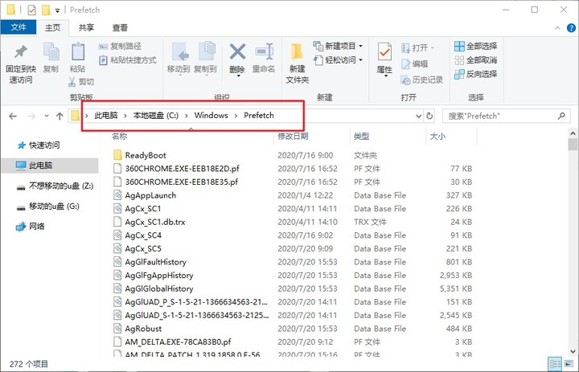Image resolution: width=579 pixels, height=372 pixels.
Task: Click History (历史记录) icon
Action: [405, 80]
